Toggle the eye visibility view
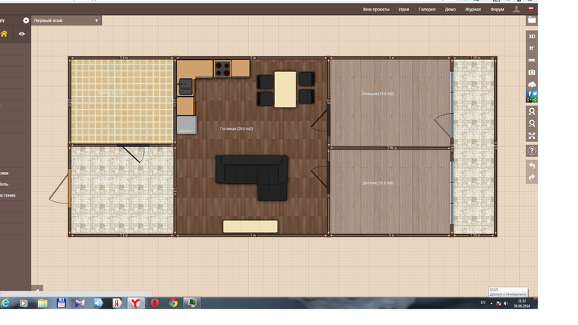The height and width of the screenshot is (325, 578). click(22, 34)
